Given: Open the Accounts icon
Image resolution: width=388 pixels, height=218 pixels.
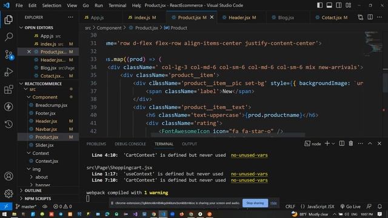Looking at the screenshot, I should (8, 176).
